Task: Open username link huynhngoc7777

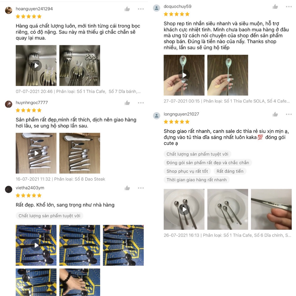Action: (x=32, y=103)
